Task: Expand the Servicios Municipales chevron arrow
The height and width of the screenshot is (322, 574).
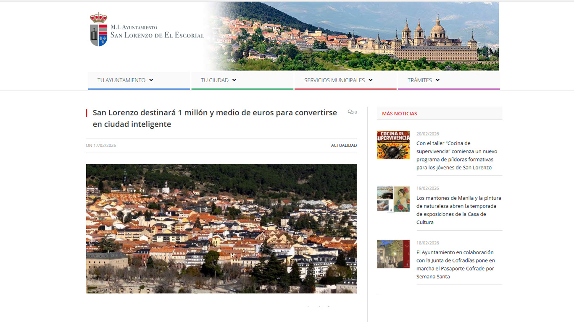Action: [370, 80]
